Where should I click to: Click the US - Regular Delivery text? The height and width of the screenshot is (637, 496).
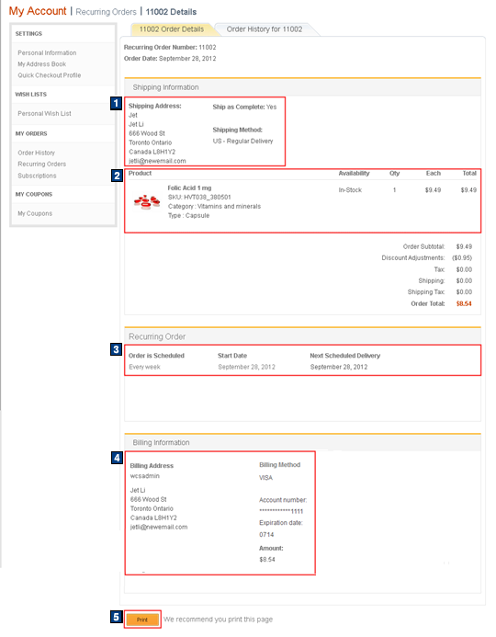coord(242,141)
